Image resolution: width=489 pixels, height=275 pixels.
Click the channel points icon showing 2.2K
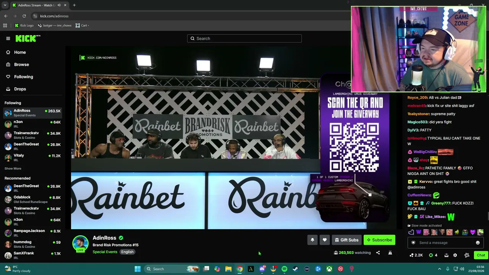(416, 255)
